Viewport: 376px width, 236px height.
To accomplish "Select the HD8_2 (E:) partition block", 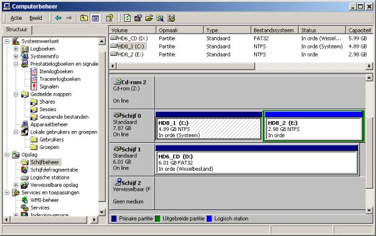I will (x=314, y=126).
